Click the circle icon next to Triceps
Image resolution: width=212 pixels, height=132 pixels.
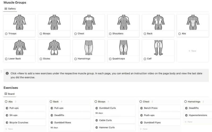tap(6, 34)
